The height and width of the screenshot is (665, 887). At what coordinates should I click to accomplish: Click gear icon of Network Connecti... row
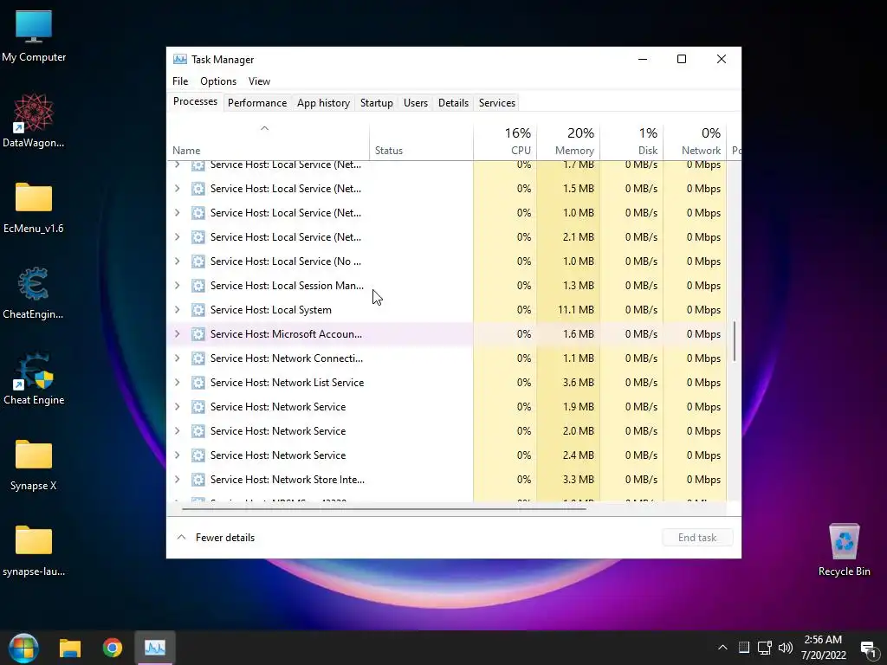pyautogui.click(x=198, y=358)
